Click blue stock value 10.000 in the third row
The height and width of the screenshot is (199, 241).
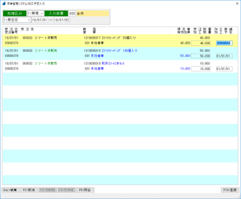(x=185, y=69)
